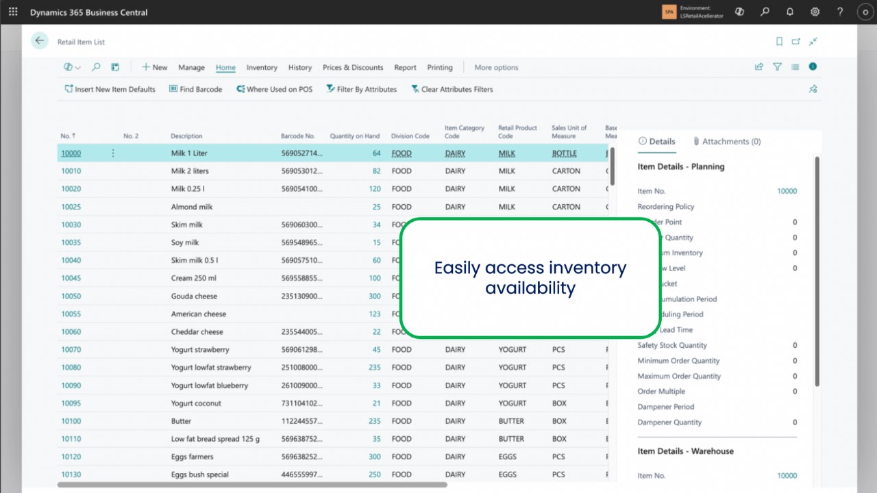Open the Retail Product Code column header
Viewport: 877px width, 493px height.
tap(518, 131)
